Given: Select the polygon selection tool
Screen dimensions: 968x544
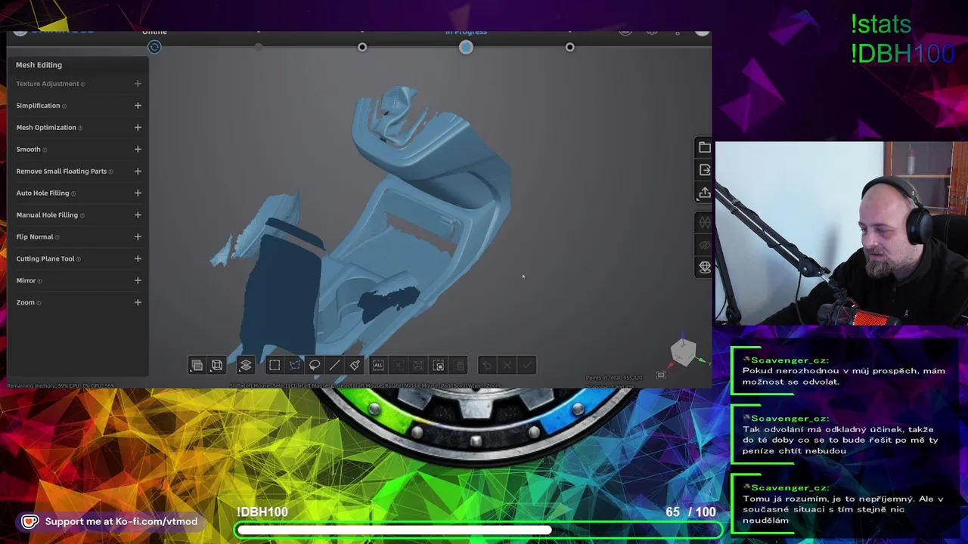Looking at the screenshot, I should [295, 366].
